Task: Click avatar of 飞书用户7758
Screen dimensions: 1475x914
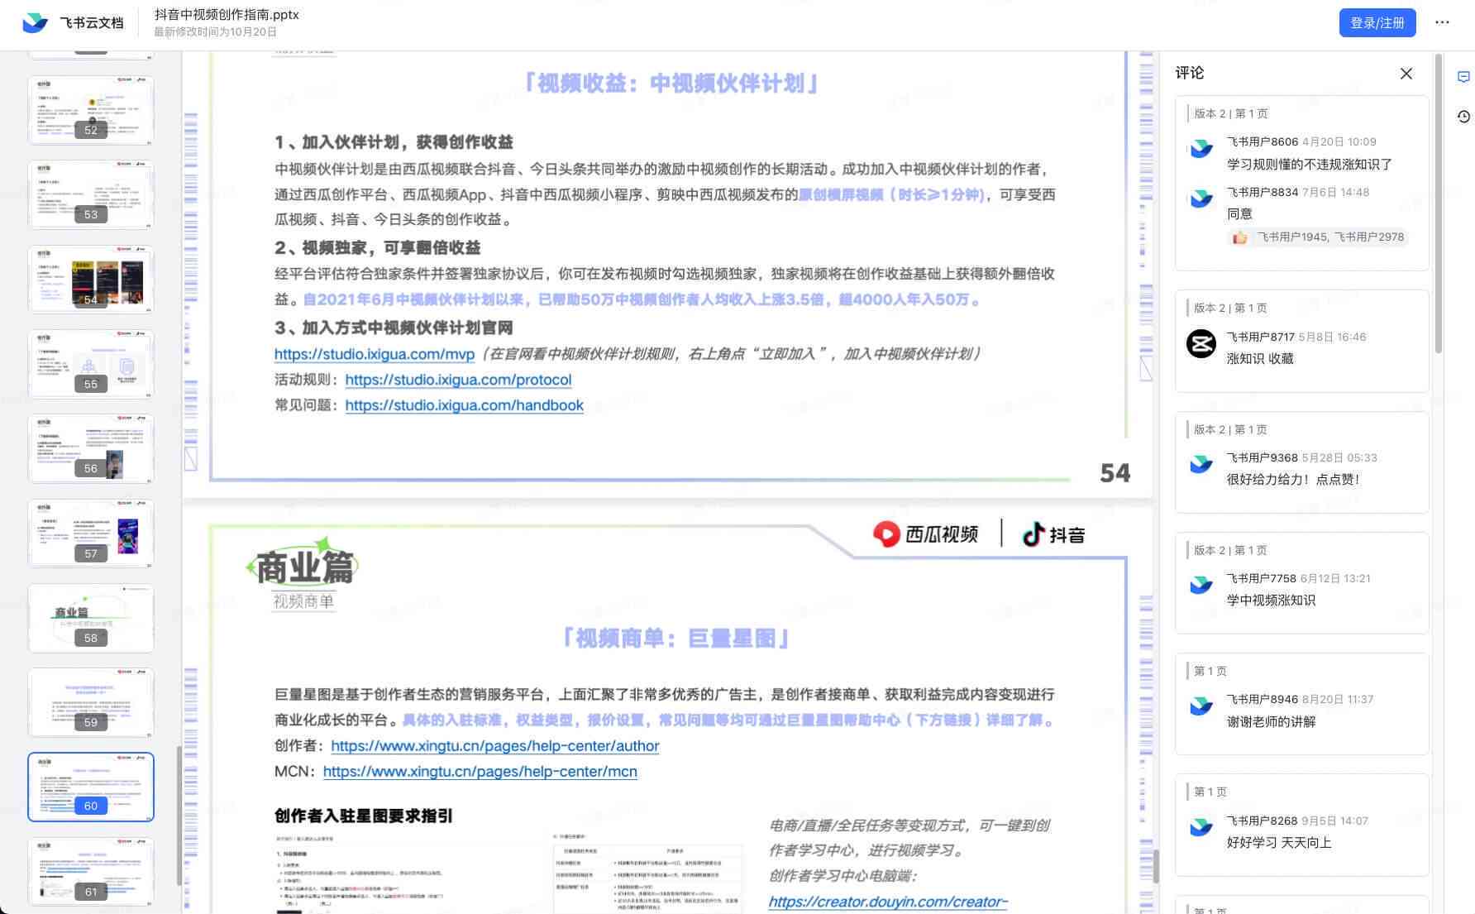Action: [x=1201, y=586]
